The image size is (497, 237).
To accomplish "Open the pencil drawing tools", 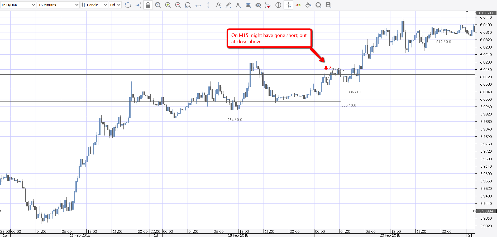I will tap(228, 5).
